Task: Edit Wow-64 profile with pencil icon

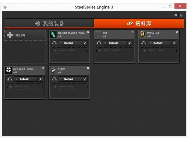Action: (174, 43)
